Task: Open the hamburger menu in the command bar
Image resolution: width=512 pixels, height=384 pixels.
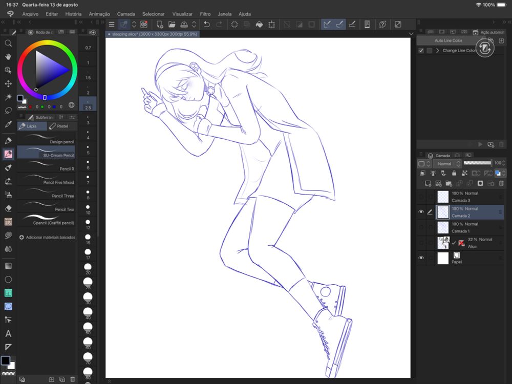Action: pos(112,24)
